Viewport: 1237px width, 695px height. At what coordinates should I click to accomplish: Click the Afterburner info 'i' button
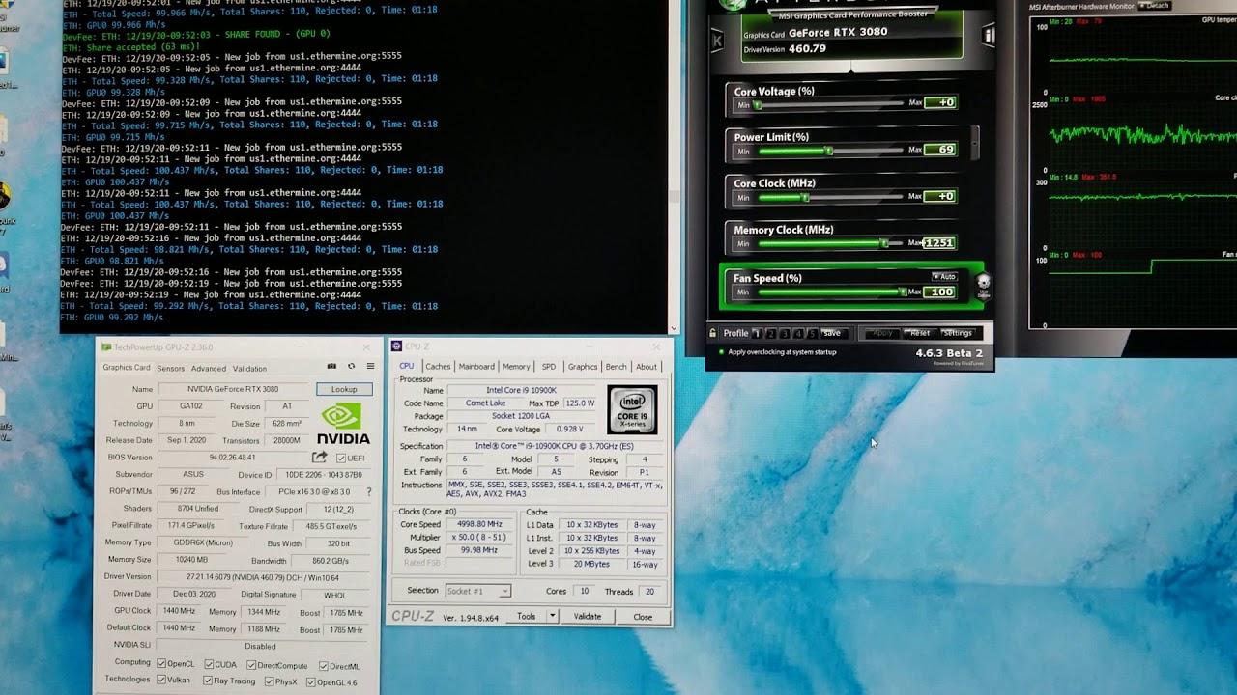[x=989, y=37]
